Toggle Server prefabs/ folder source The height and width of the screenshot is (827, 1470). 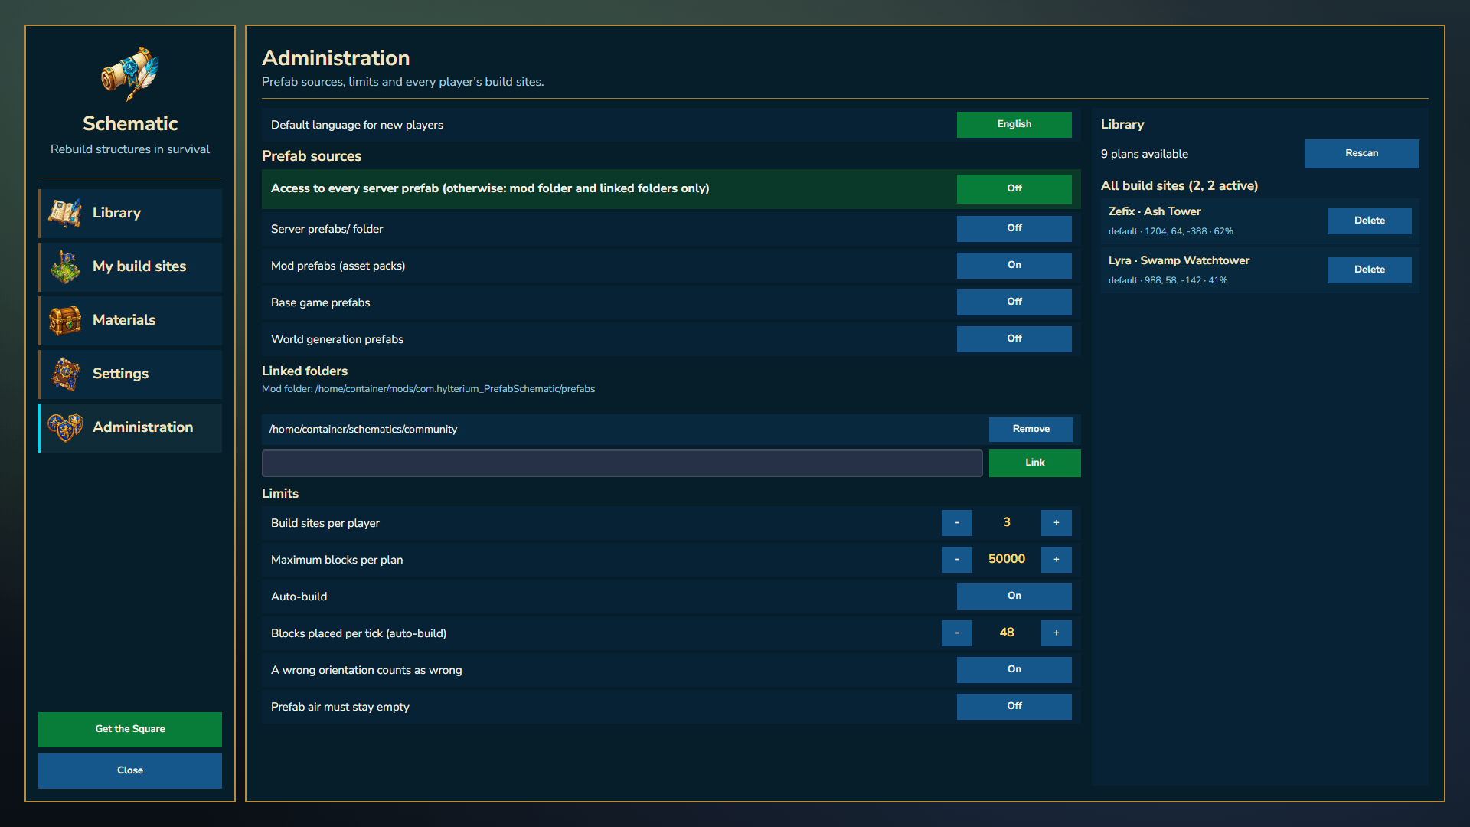1014,228
